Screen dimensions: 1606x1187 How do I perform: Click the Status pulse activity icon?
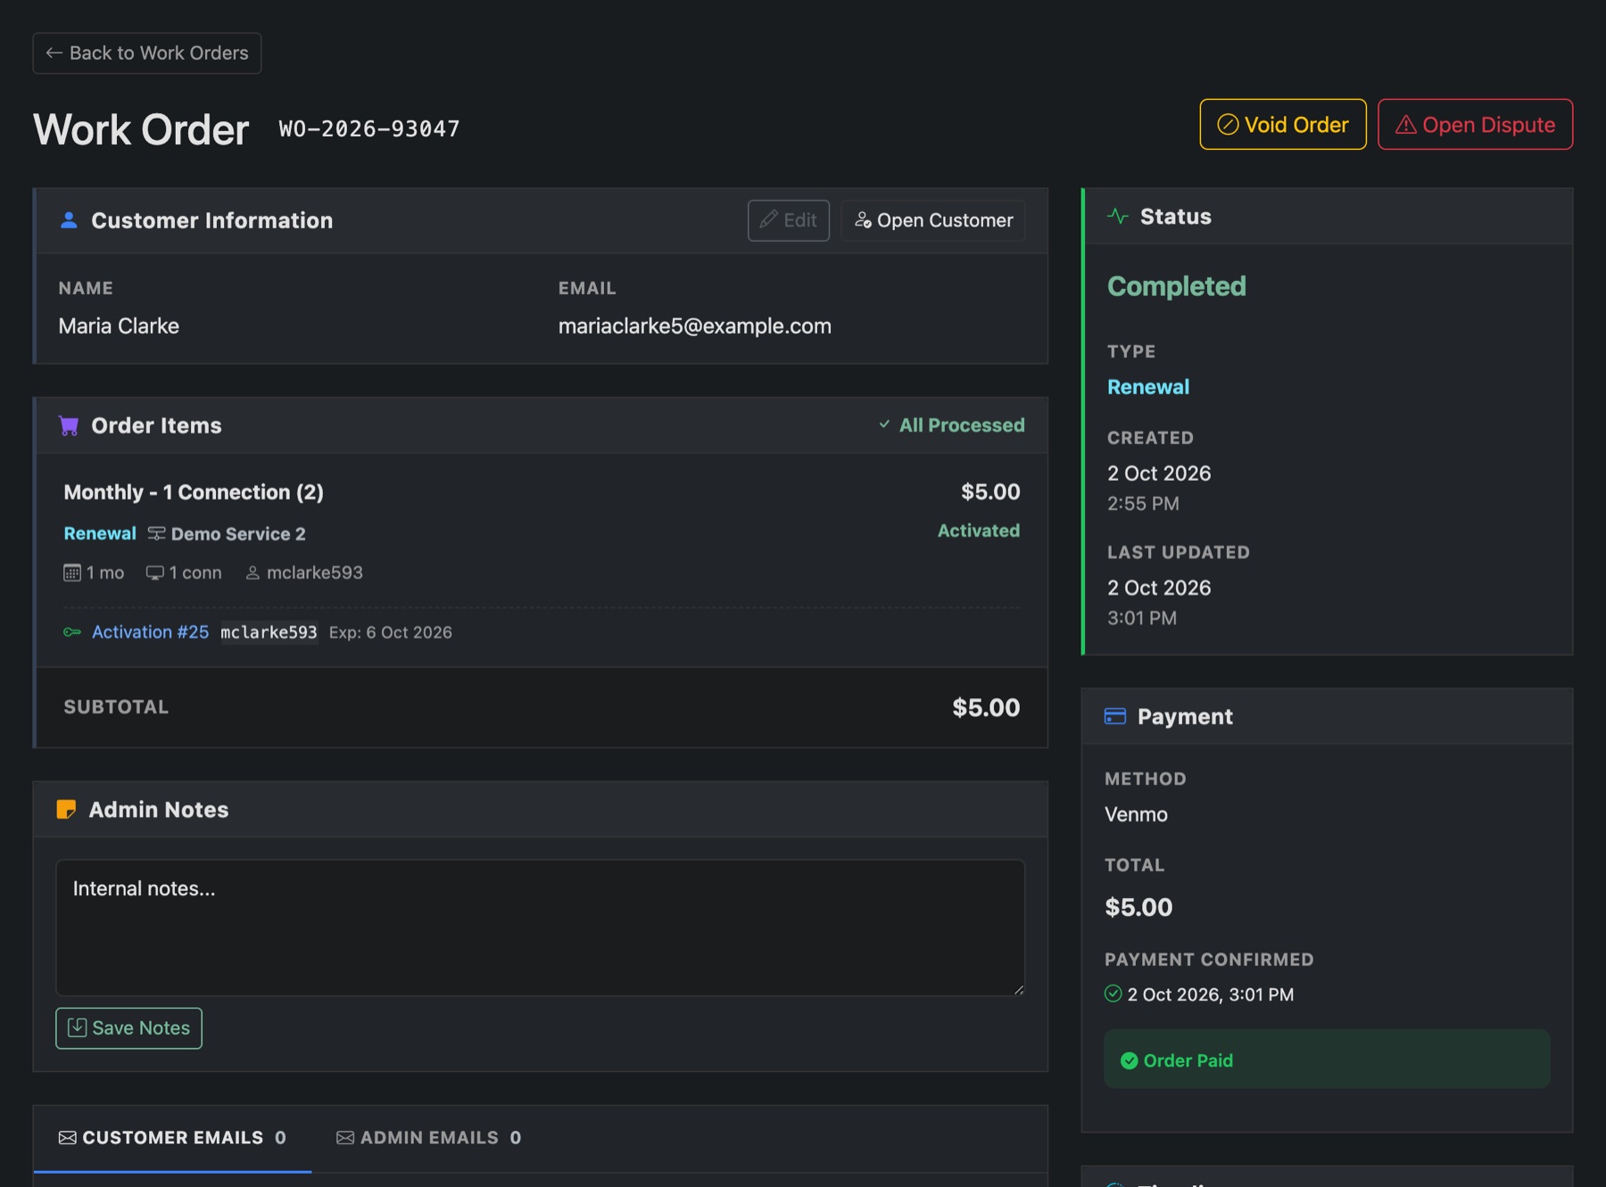1118,217
